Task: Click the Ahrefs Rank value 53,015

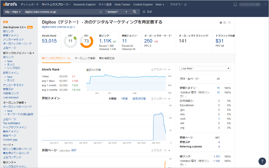Action: 49,41
